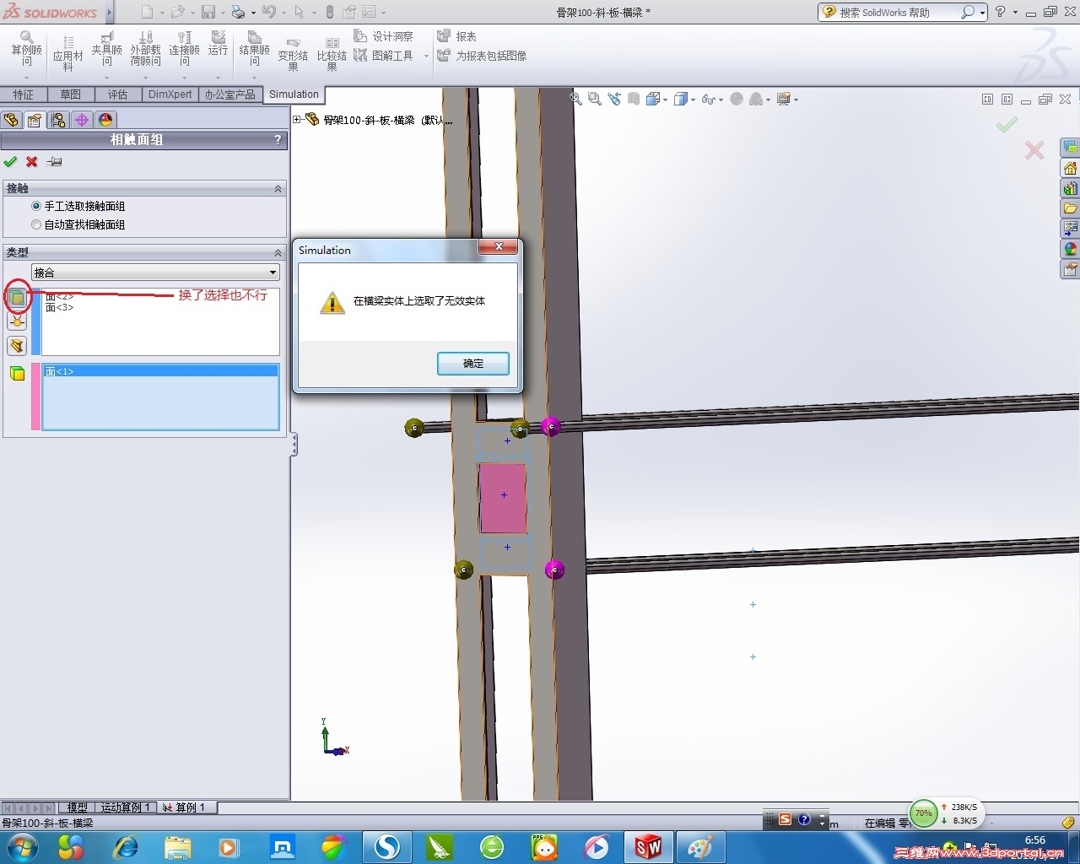Open the 连接顾问 connections advisor
1080x864 pixels.
point(184,49)
